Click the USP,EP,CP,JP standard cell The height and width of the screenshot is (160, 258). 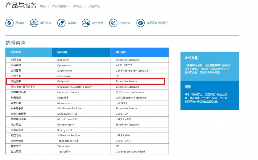point(139,141)
